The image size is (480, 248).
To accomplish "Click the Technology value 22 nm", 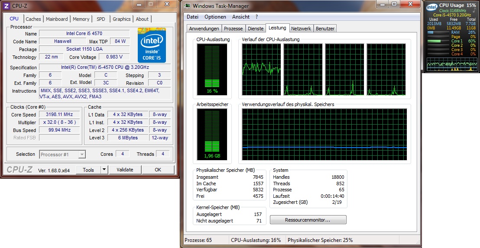I will coord(51,57).
